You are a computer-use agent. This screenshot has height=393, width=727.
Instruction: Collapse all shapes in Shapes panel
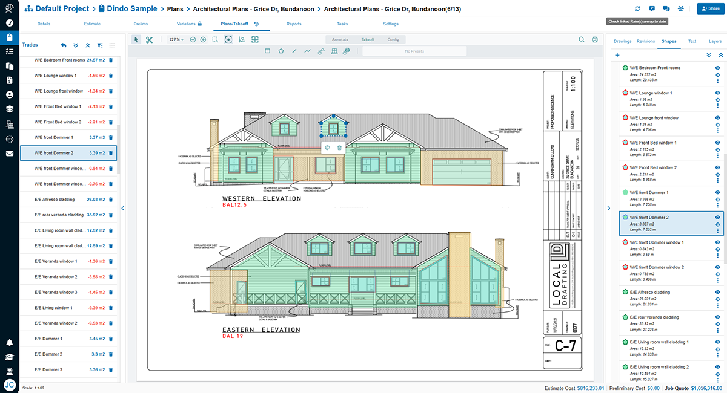pyautogui.click(x=720, y=55)
